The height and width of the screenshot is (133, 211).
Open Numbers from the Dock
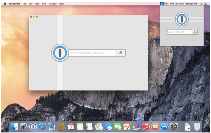click(x=136, y=126)
